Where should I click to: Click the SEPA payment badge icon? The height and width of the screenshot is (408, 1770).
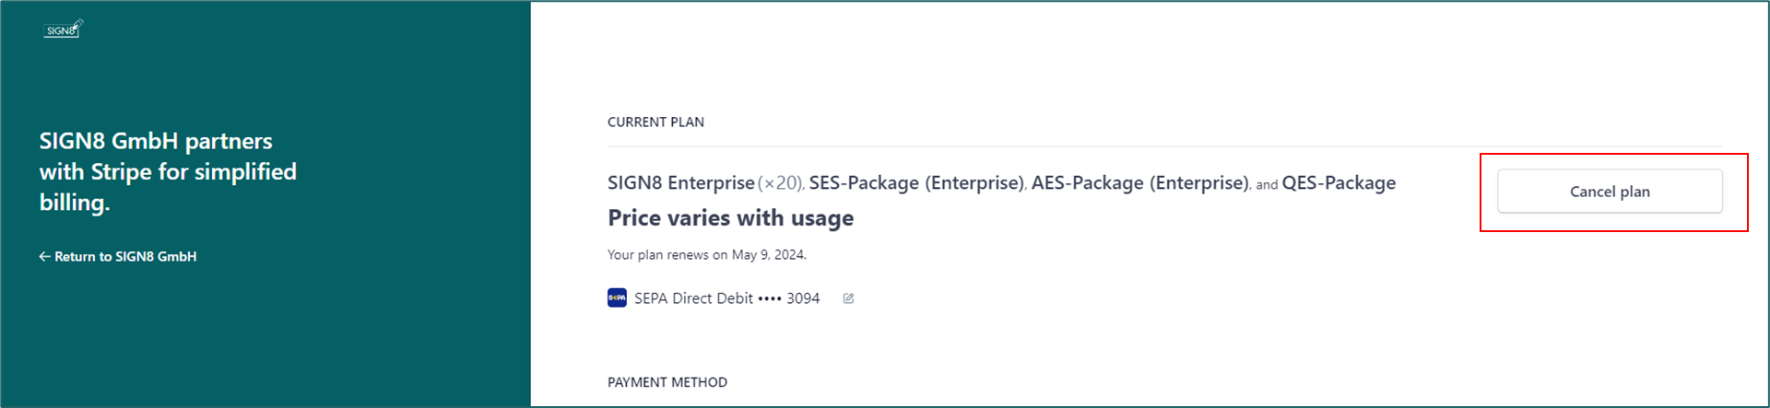click(617, 298)
